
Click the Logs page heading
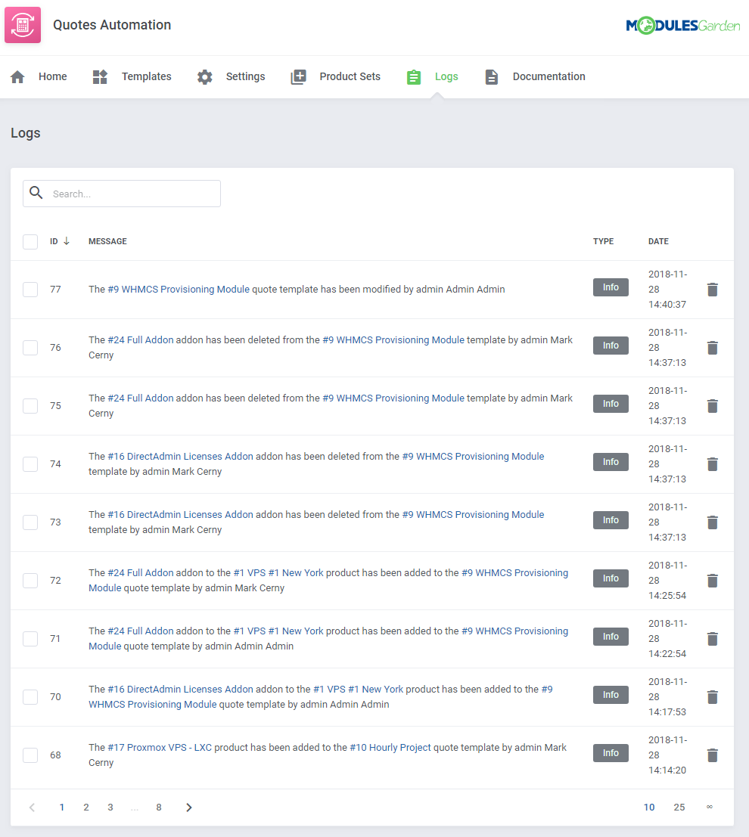(x=26, y=133)
